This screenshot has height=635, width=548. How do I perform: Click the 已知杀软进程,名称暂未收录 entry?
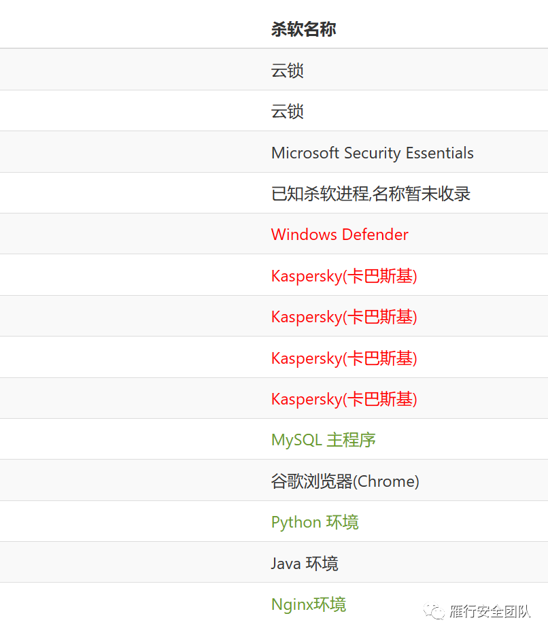(371, 194)
